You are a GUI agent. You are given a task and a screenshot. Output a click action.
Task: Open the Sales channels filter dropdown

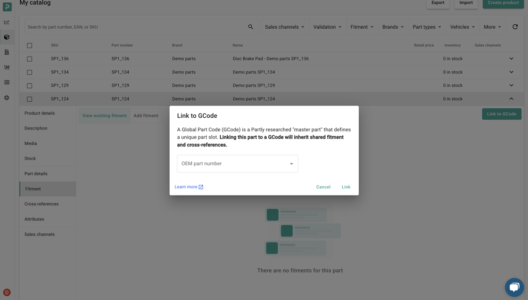pyautogui.click(x=285, y=27)
